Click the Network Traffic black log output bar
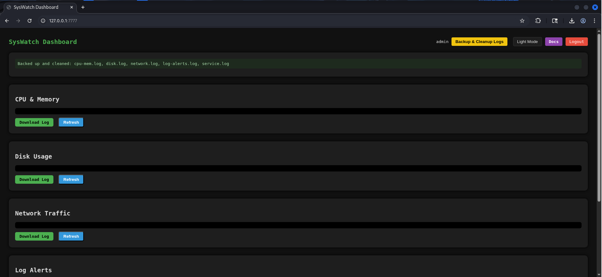 click(298, 225)
